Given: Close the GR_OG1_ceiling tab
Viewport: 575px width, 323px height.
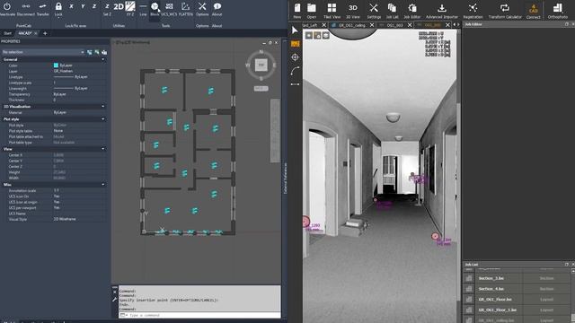Looking at the screenshot, I should (372, 25).
